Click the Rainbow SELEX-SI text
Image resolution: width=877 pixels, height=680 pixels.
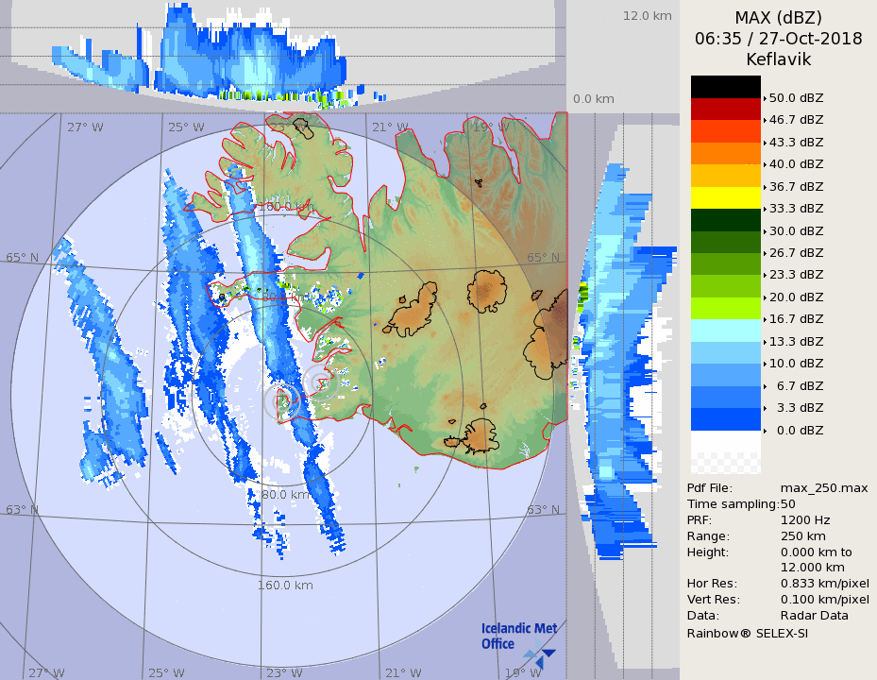click(x=747, y=633)
